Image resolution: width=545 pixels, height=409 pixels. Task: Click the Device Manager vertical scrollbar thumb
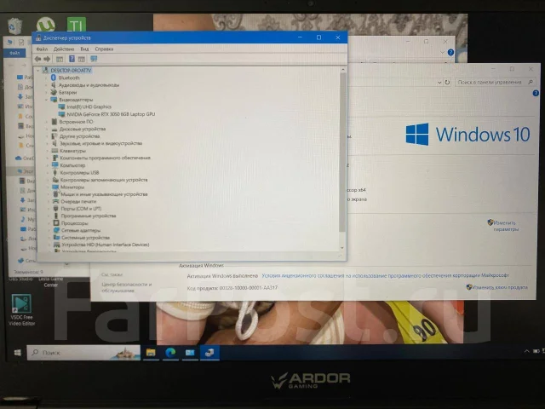tap(342, 152)
